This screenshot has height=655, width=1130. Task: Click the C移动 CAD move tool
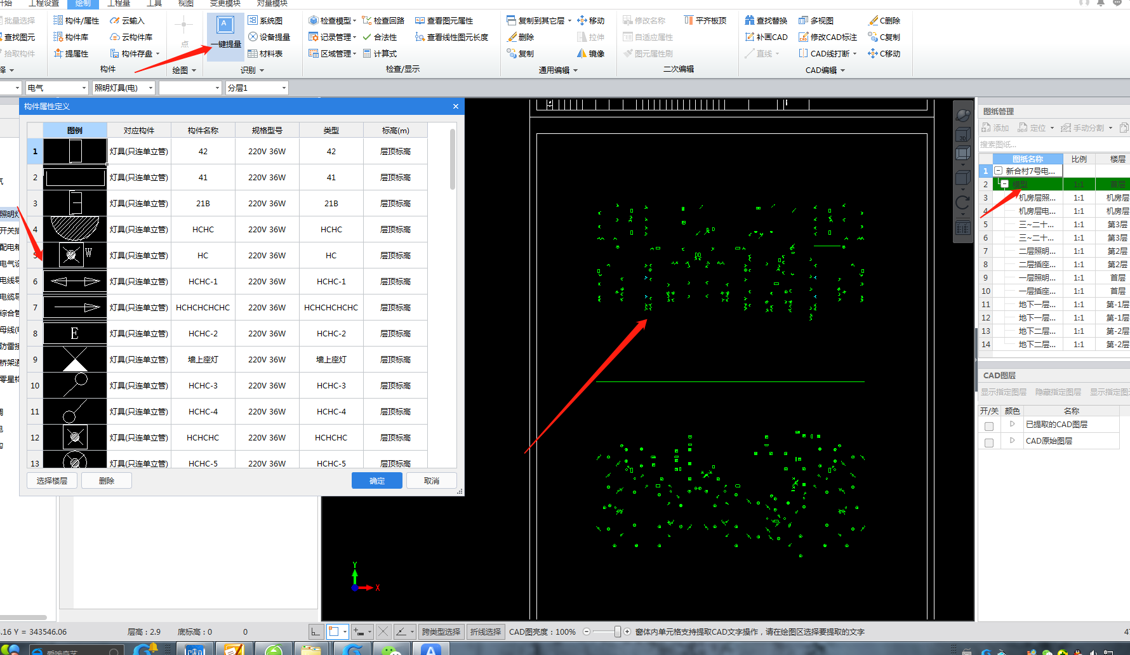coord(884,53)
